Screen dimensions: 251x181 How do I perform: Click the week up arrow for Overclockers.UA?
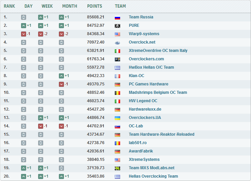pos(40,118)
